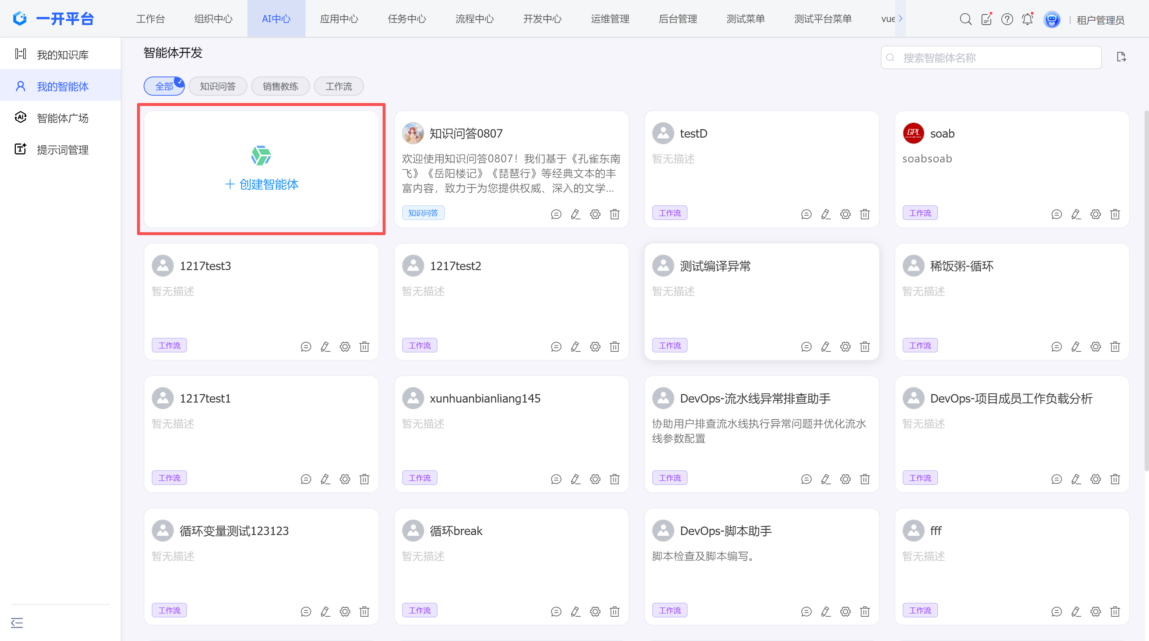Toggle the 知识问答 filter chip
1149x641 pixels.
coord(218,86)
